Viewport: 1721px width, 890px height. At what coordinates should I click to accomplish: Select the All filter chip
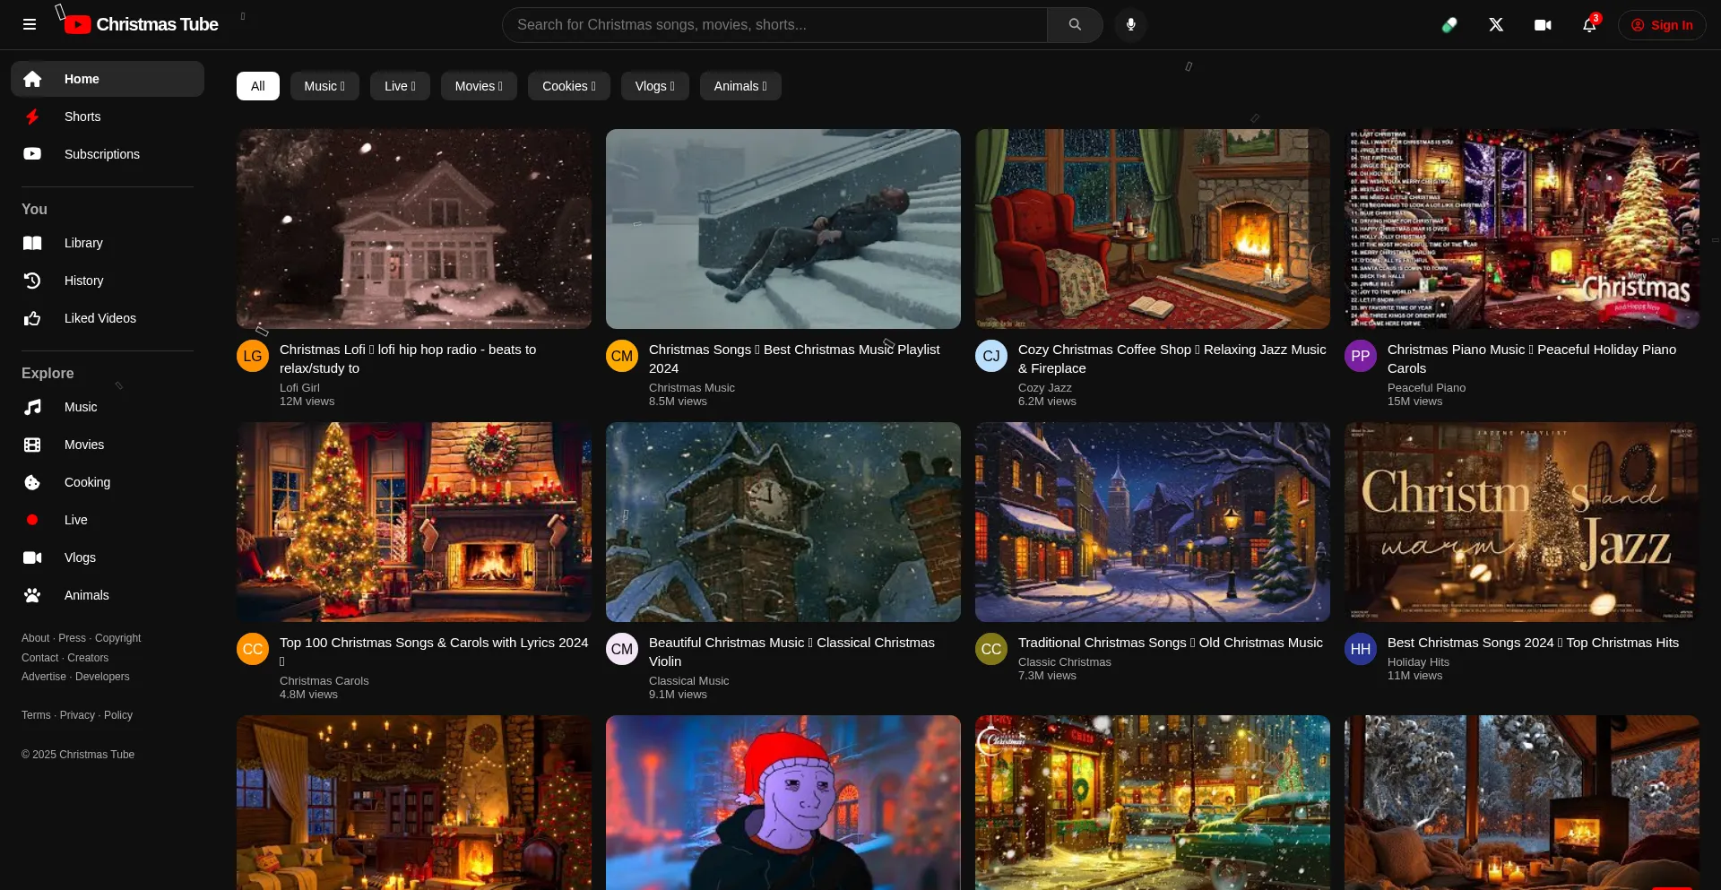(258, 86)
